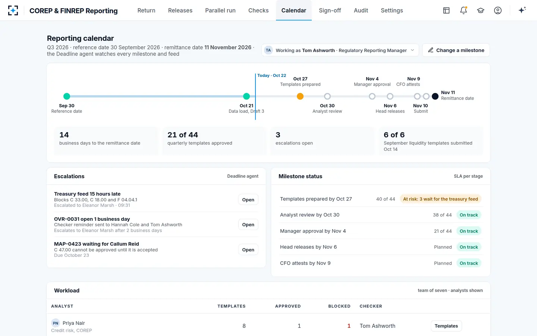Click the COREP & FINREP app logo icon
The height and width of the screenshot is (336, 537).
[13, 10]
